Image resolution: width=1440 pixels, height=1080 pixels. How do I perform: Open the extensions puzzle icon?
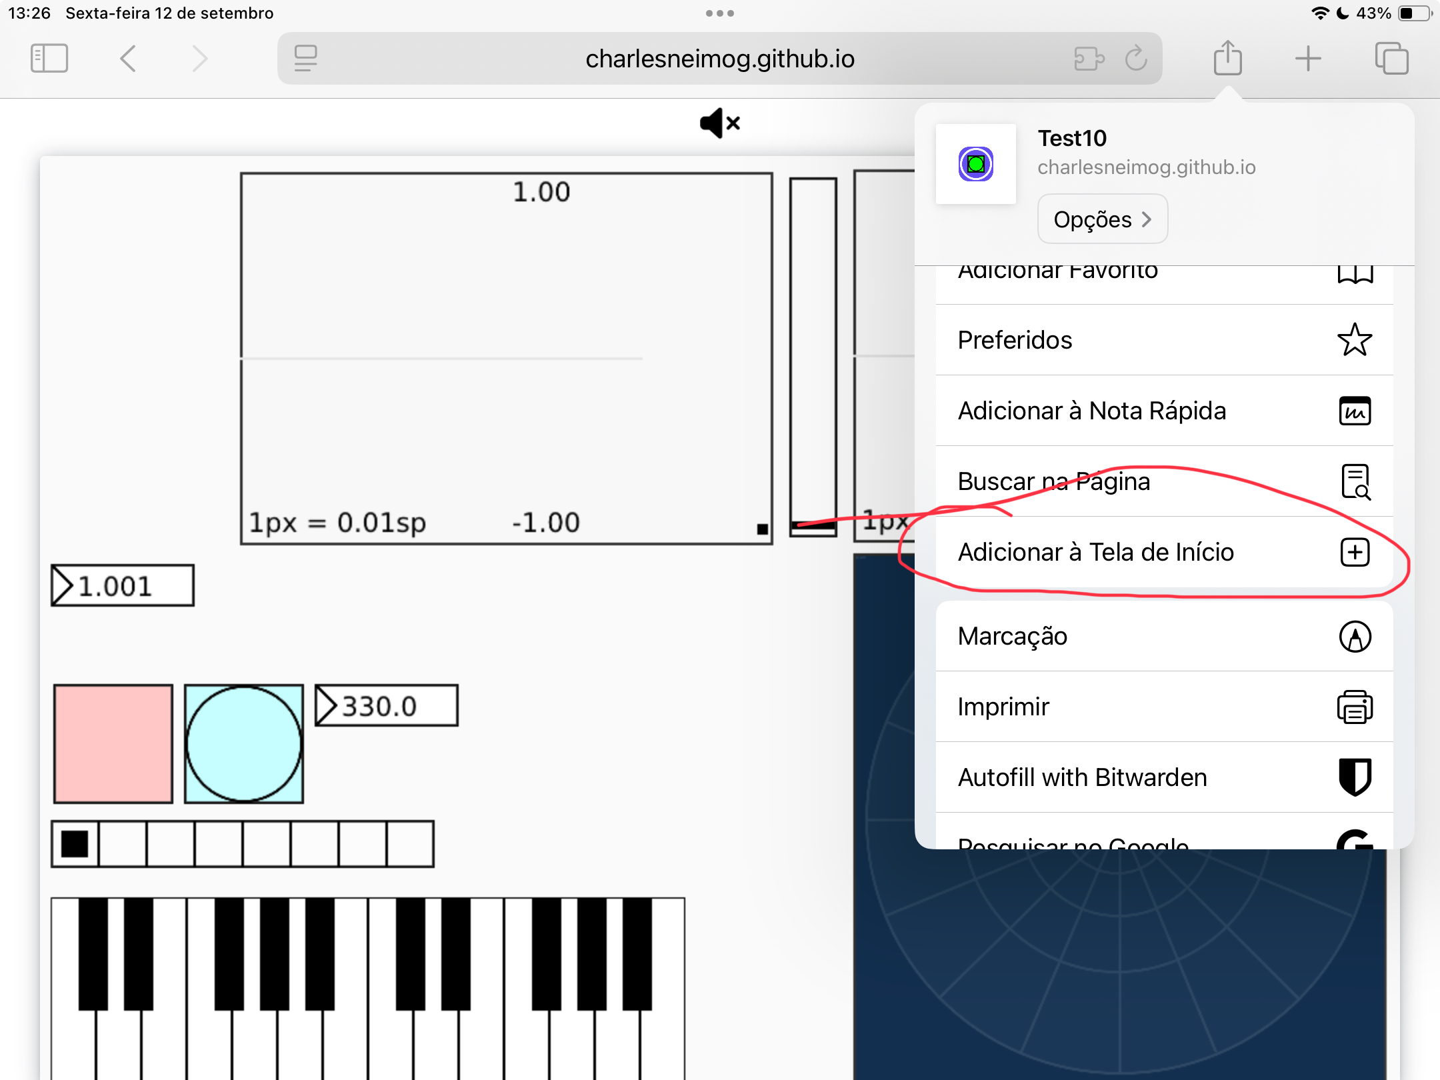(x=1089, y=59)
